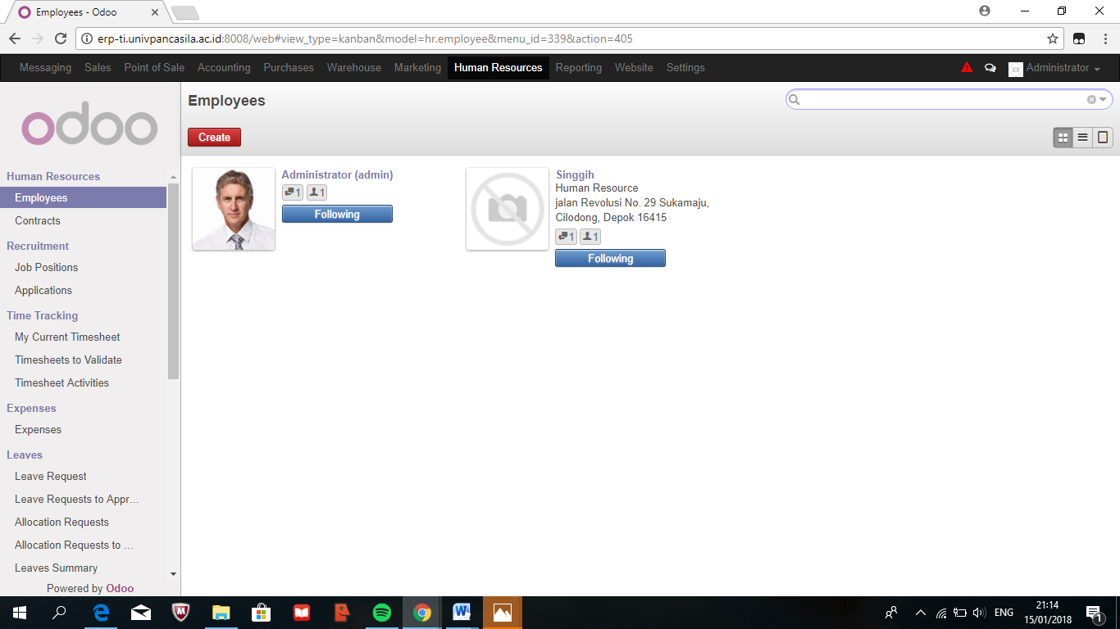Select the kanban view icon

[x=1063, y=138]
